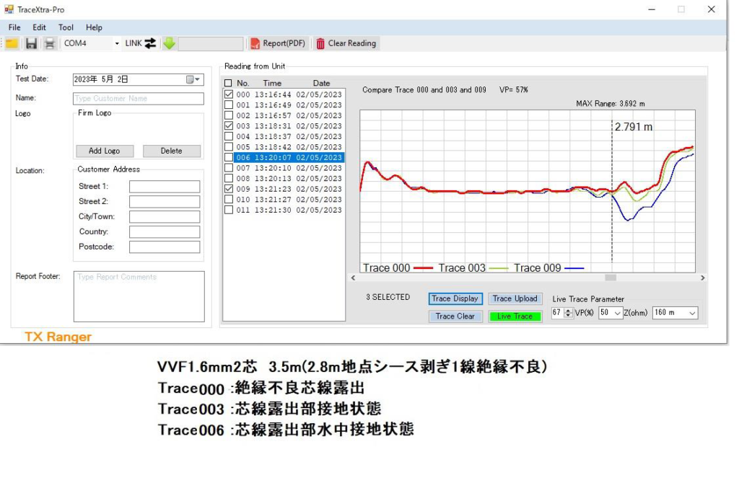Click the Trace Display button
The image size is (739, 496).
click(x=455, y=298)
